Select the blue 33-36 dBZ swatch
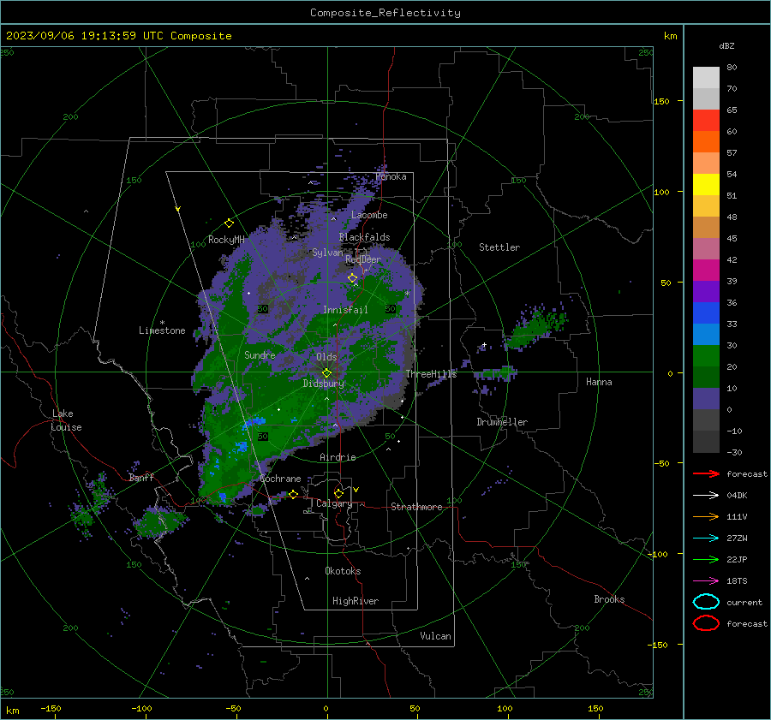This screenshot has height=720, width=771. click(x=706, y=313)
